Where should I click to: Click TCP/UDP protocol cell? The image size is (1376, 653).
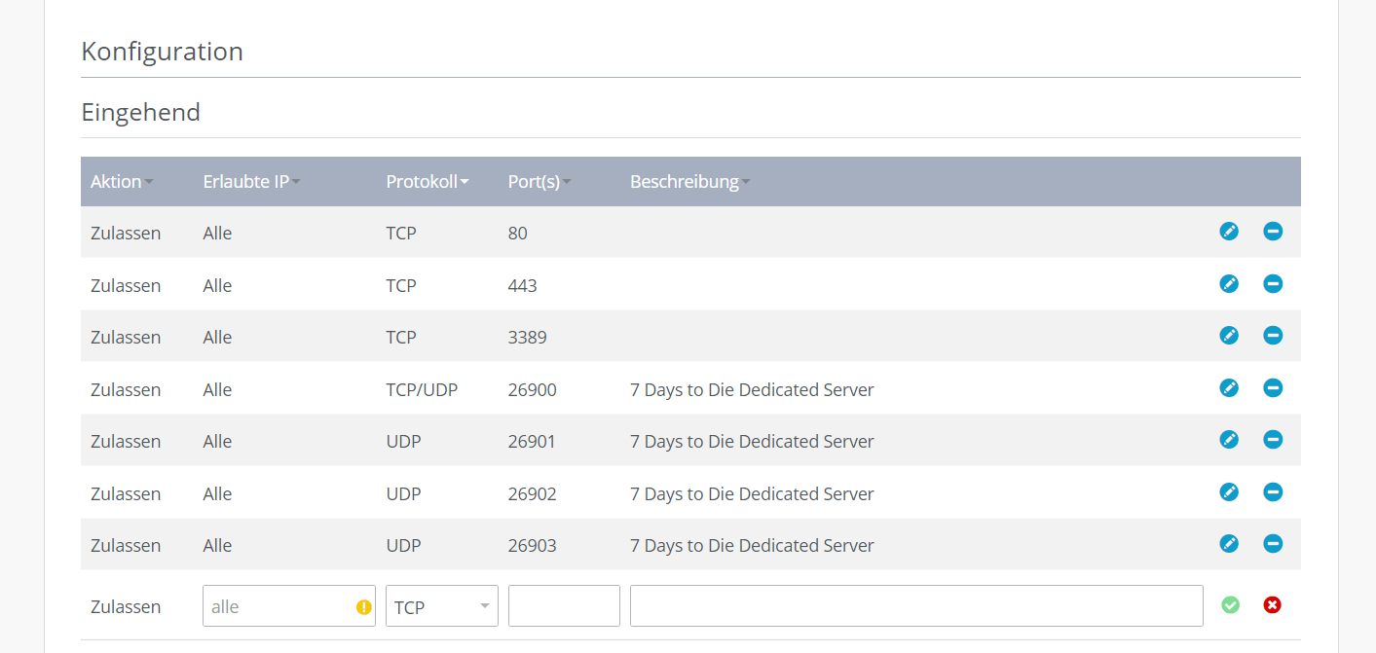422,390
